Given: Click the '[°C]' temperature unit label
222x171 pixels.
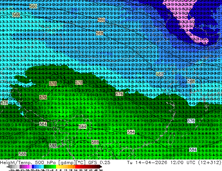Looking at the screenshot, I should [x=80, y=163].
